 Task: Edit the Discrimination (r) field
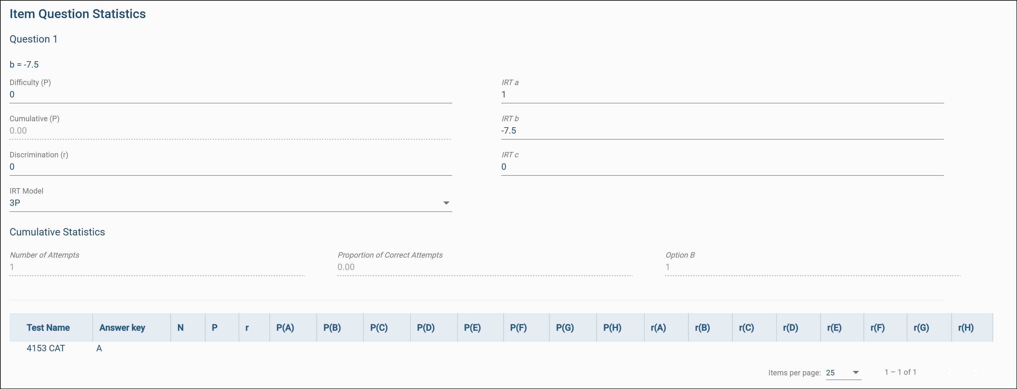[x=230, y=167]
